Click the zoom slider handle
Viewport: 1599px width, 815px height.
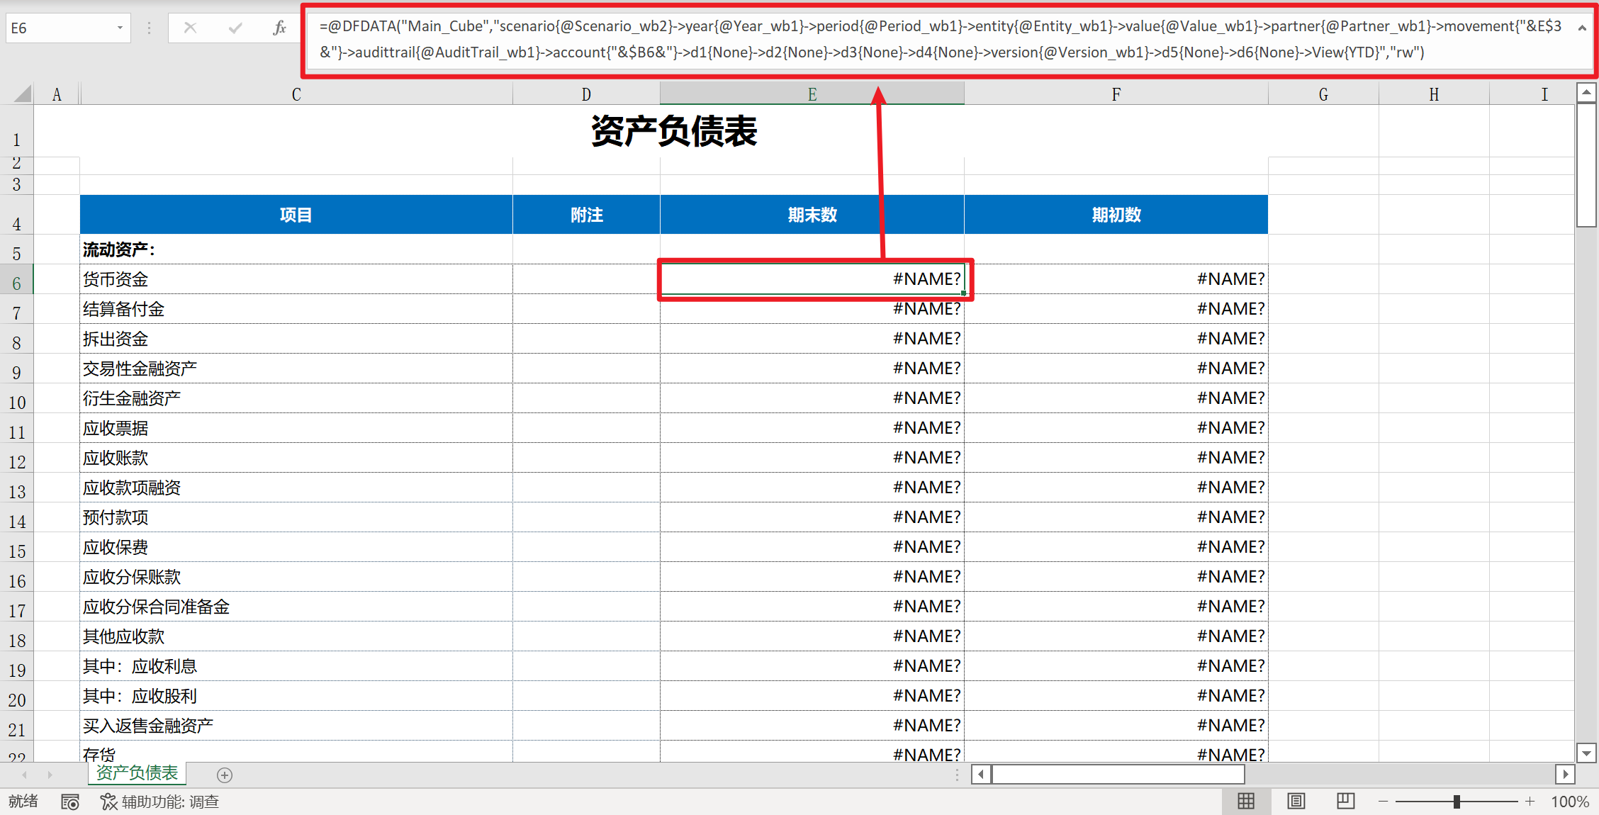(x=1457, y=802)
